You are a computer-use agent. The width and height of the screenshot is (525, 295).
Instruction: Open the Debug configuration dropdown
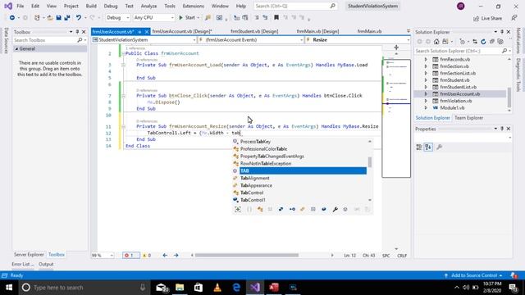(117, 18)
